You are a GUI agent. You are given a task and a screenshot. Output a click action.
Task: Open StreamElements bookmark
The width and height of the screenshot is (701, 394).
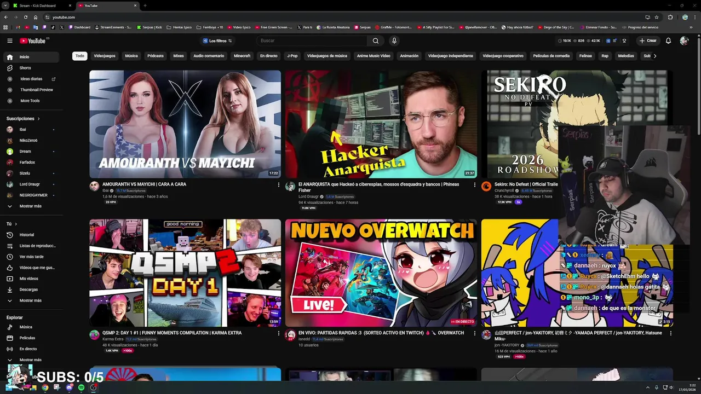click(113, 27)
